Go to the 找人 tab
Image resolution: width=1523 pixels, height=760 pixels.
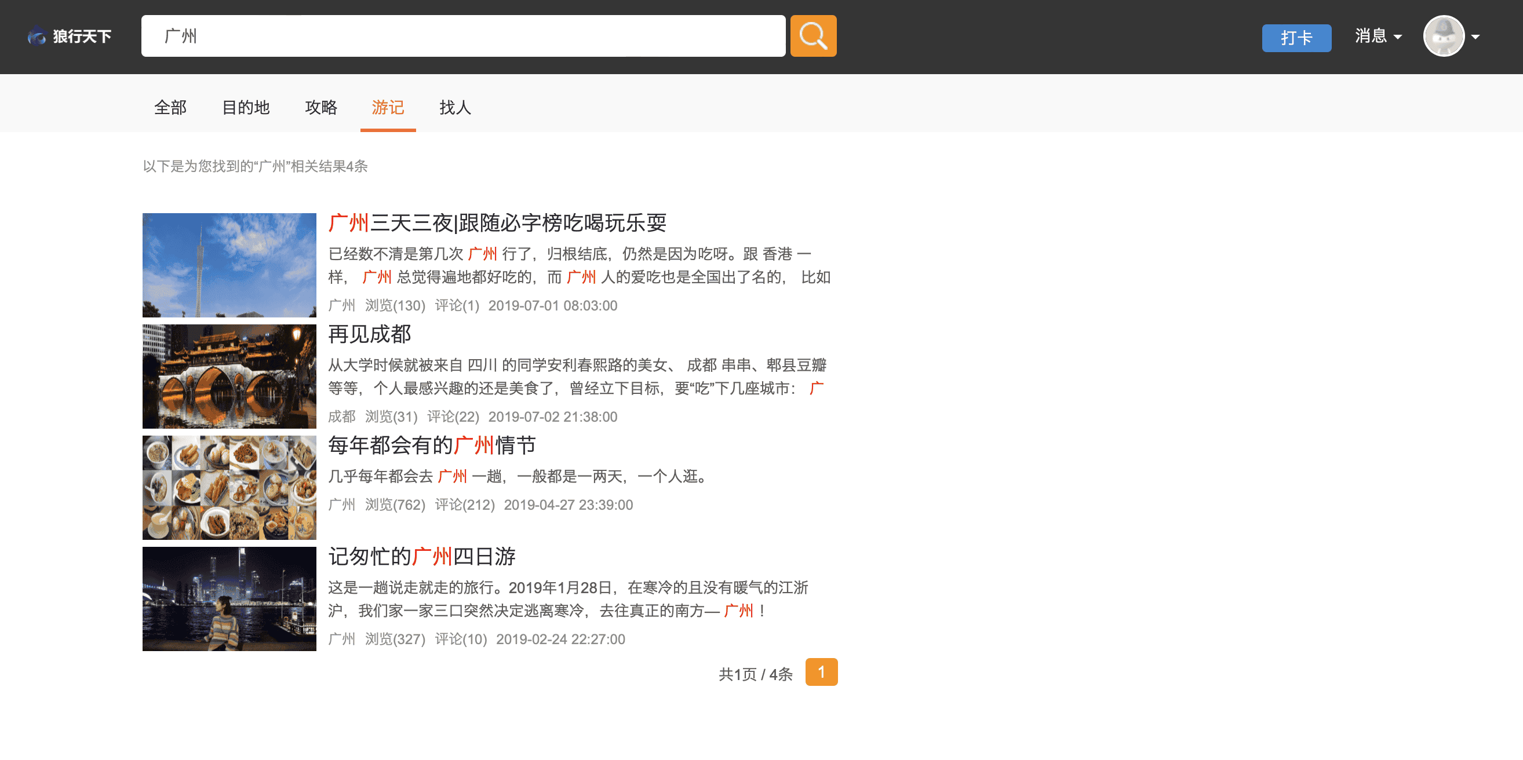455,108
